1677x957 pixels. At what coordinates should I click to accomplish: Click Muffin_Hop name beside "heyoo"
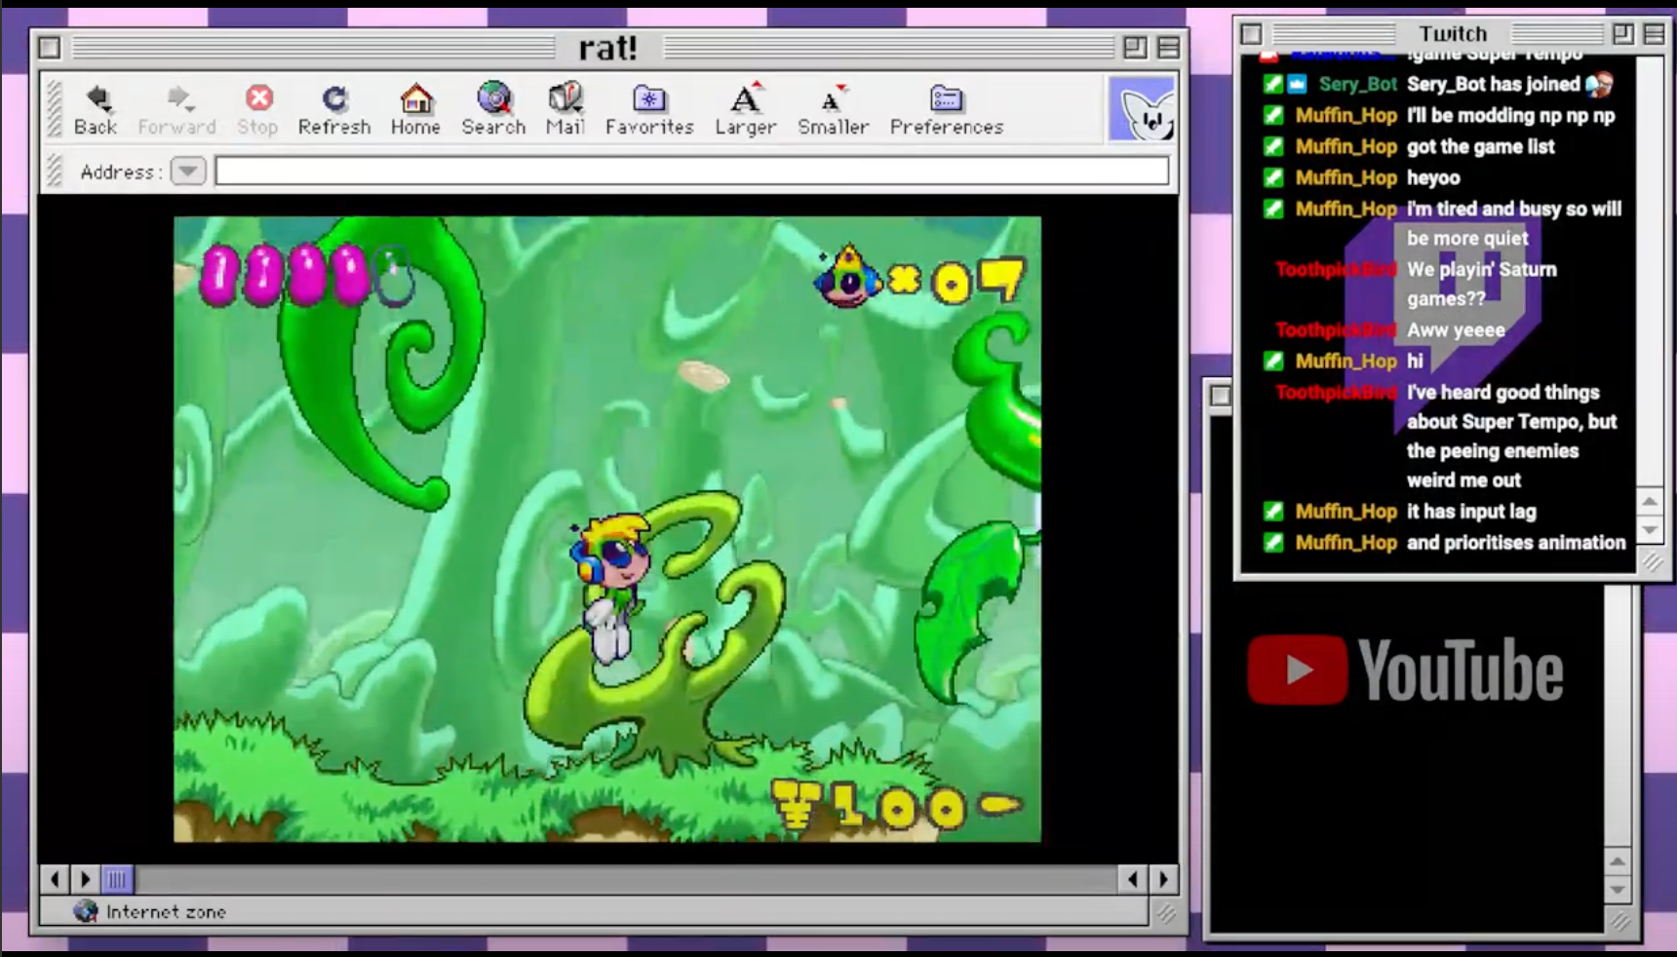tap(1346, 177)
